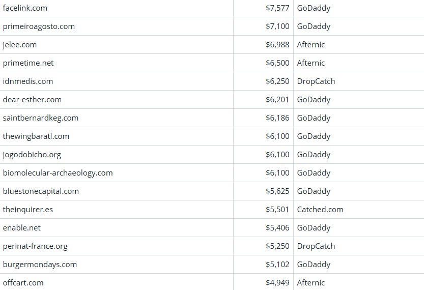Select jogodobicho.org domain
424x290 pixels.
coord(32,155)
